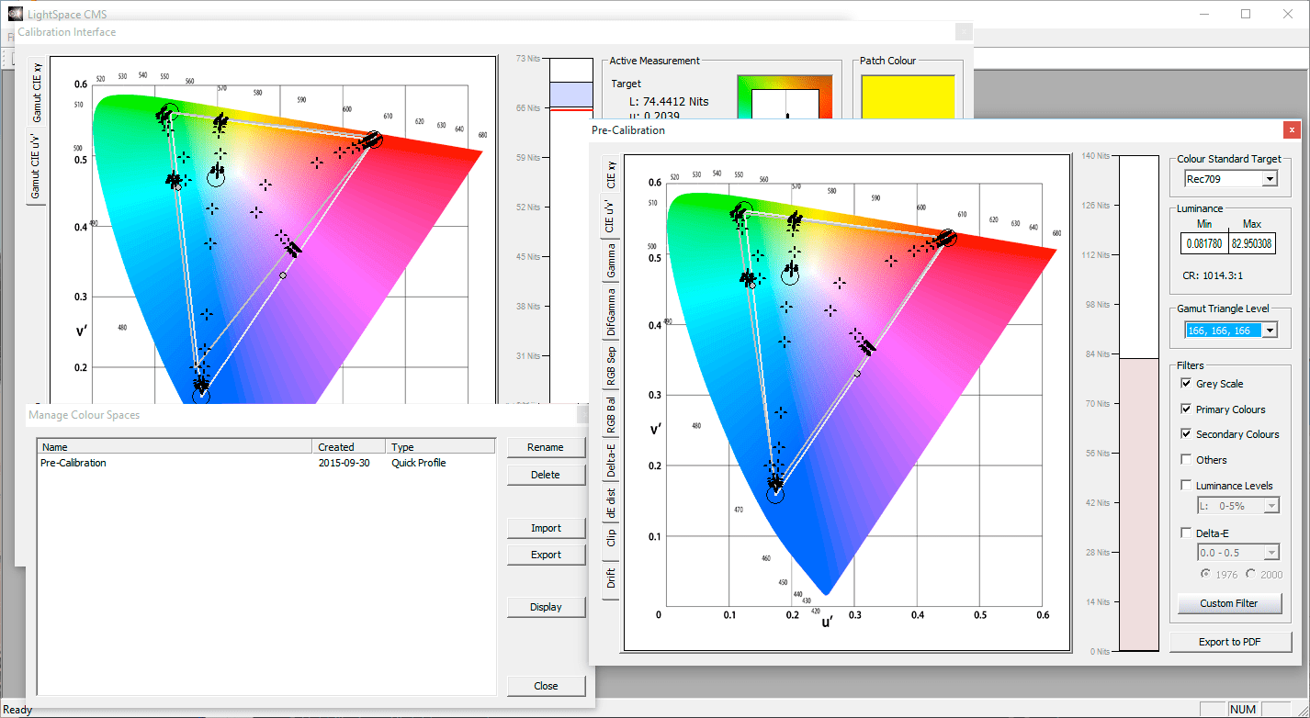Click the Min luminance value field
Image resolution: width=1310 pixels, height=718 pixels.
point(1203,245)
